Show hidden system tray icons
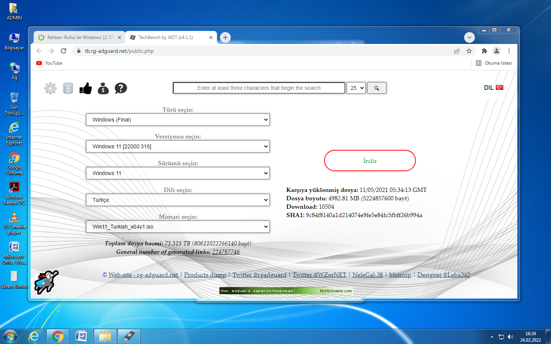The height and width of the screenshot is (344, 551). point(492,337)
